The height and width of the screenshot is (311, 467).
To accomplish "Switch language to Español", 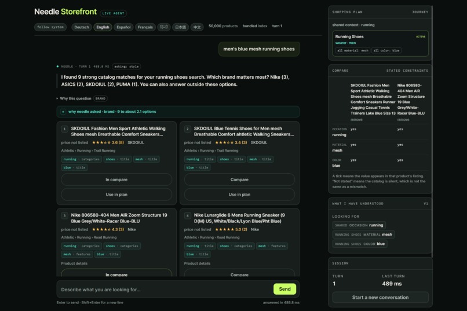I will coord(123,27).
